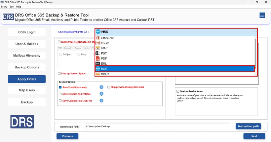The height and width of the screenshot is (142, 271).
Task: Click the MBOX envelope icon in list
Action: click(98, 74)
